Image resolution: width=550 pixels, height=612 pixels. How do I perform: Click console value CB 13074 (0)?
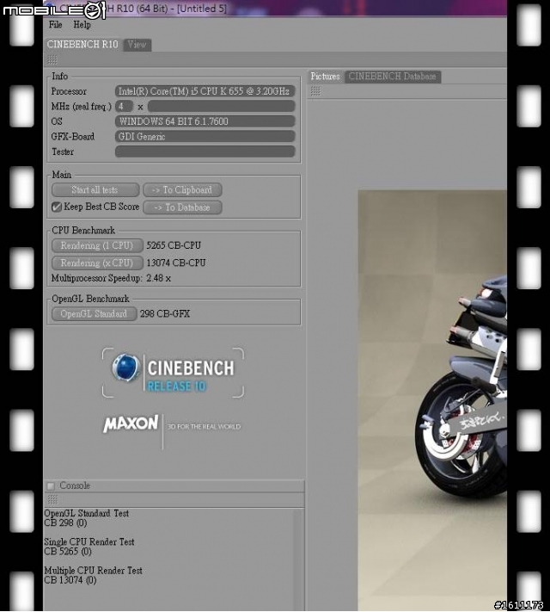point(70,580)
